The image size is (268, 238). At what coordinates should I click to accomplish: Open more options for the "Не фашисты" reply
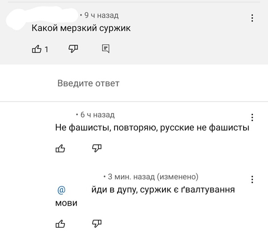pyautogui.click(x=252, y=117)
